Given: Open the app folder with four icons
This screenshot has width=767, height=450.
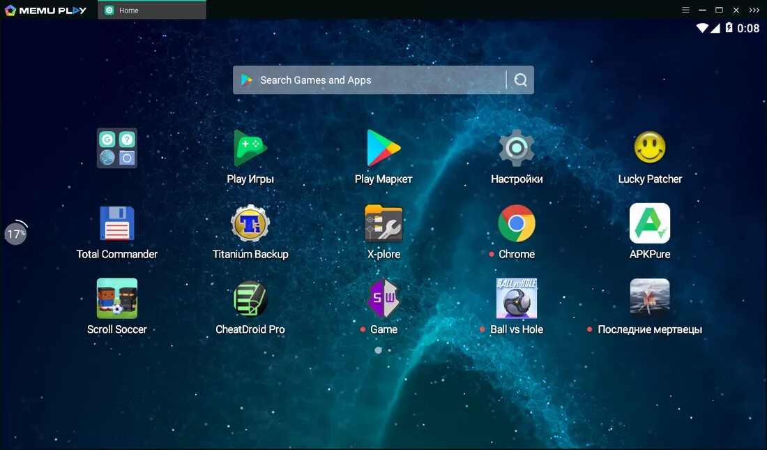Looking at the screenshot, I should point(117,148).
